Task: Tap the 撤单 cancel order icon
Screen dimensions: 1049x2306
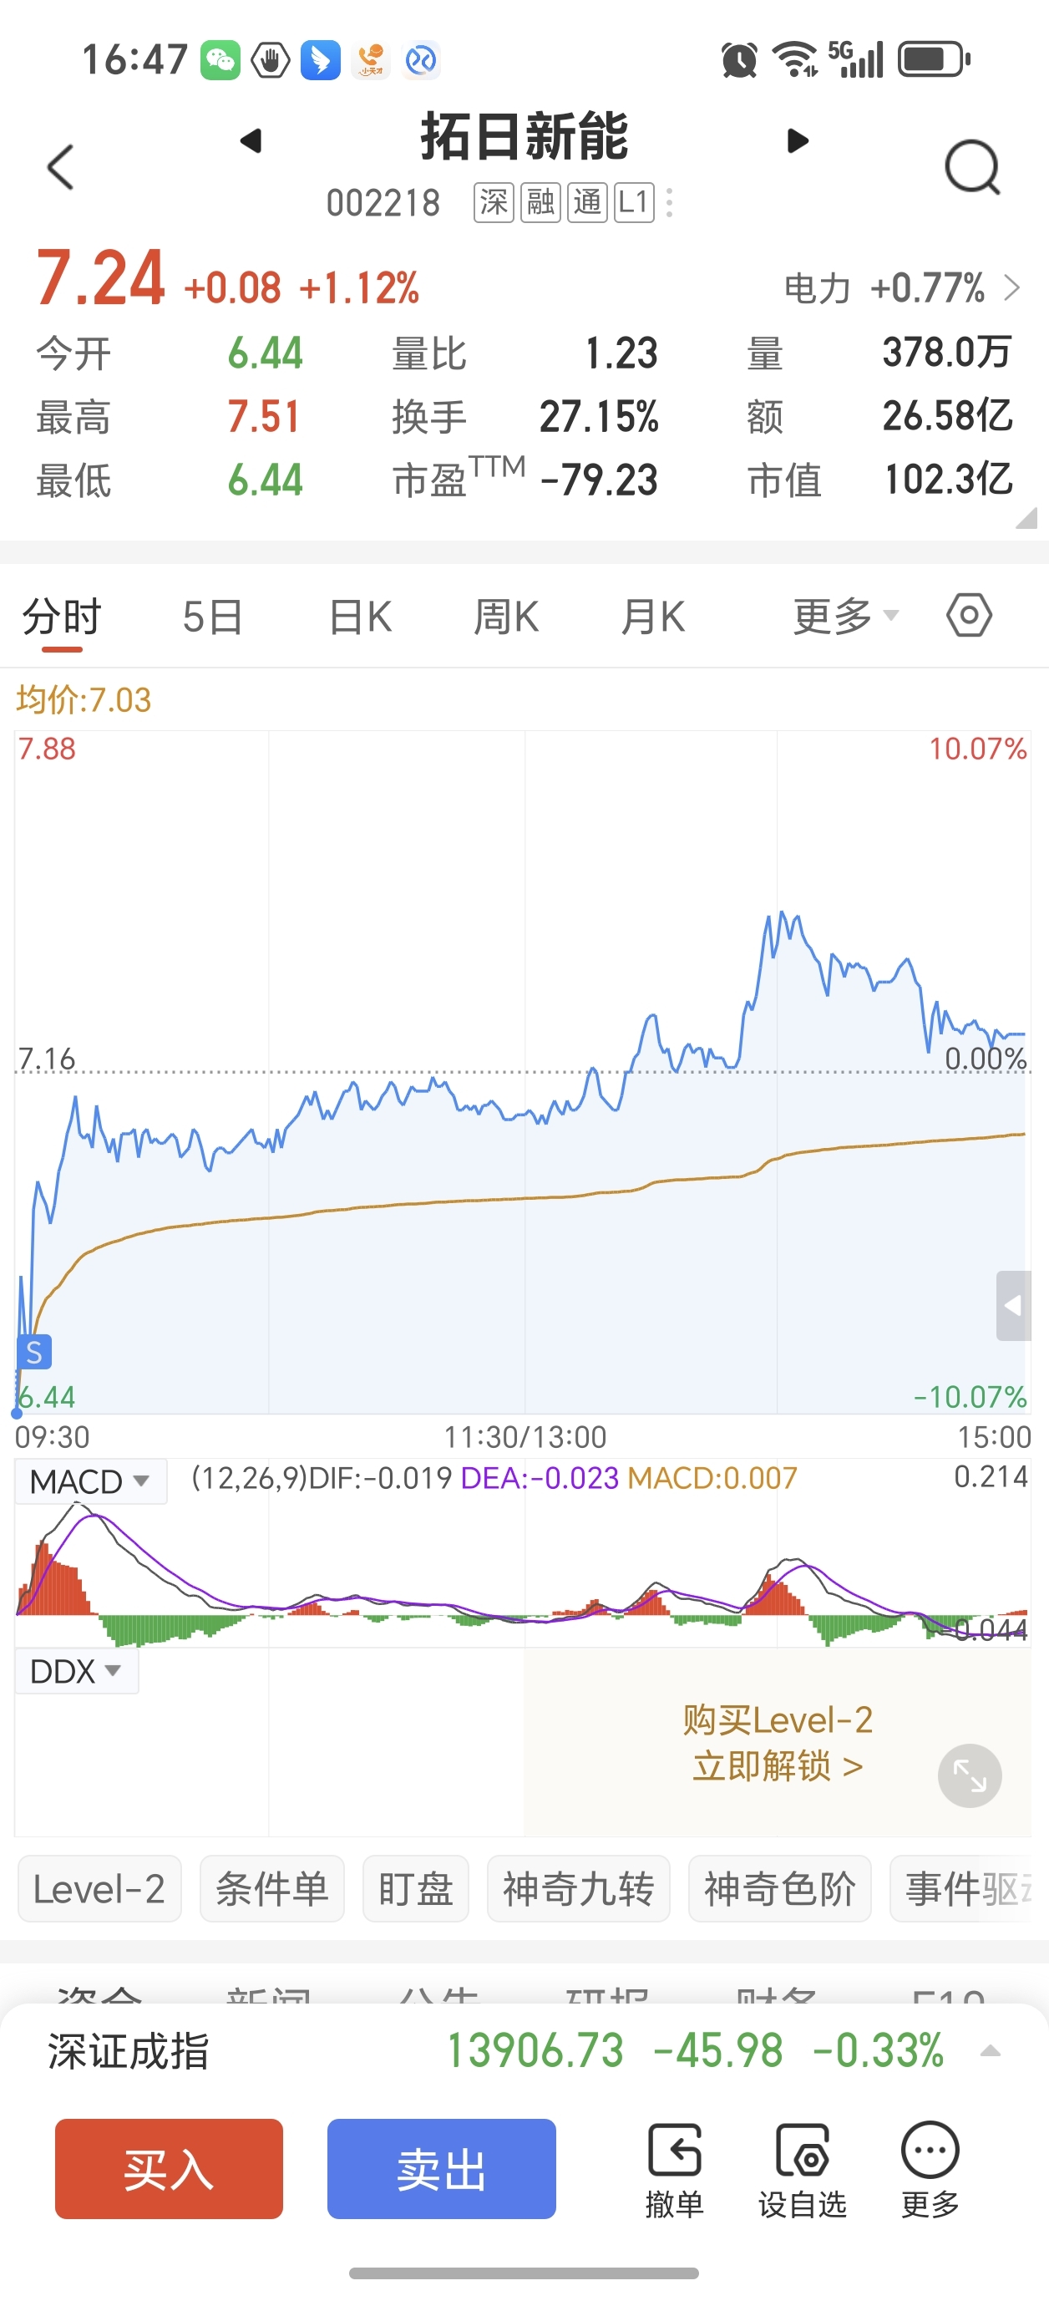Action: pyautogui.click(x=674, y=2168)
